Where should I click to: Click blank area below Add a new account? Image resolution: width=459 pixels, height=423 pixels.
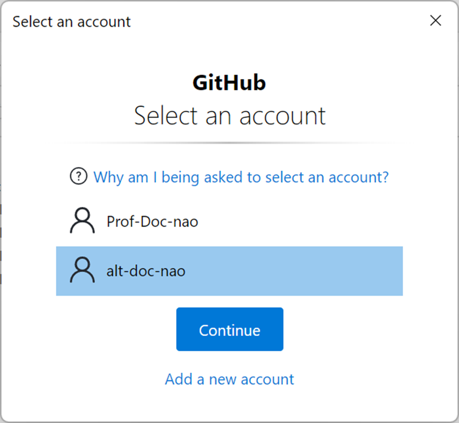pos(230,404)
